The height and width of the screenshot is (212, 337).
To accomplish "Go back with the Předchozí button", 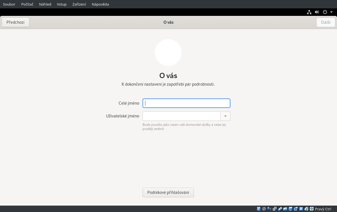I will pos(15,22).
